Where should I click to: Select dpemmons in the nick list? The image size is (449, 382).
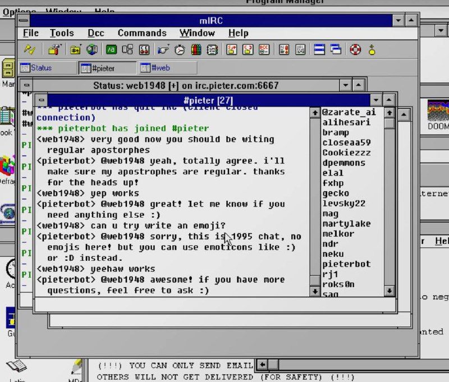click(x=343, y=163)
